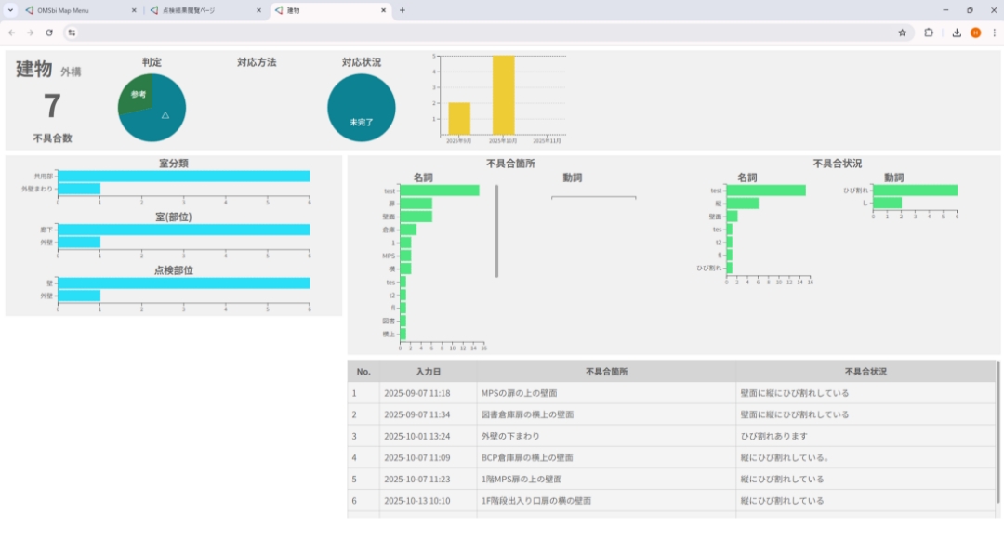
Task: Open the tab search chevron
Action: tap(8, 10)
